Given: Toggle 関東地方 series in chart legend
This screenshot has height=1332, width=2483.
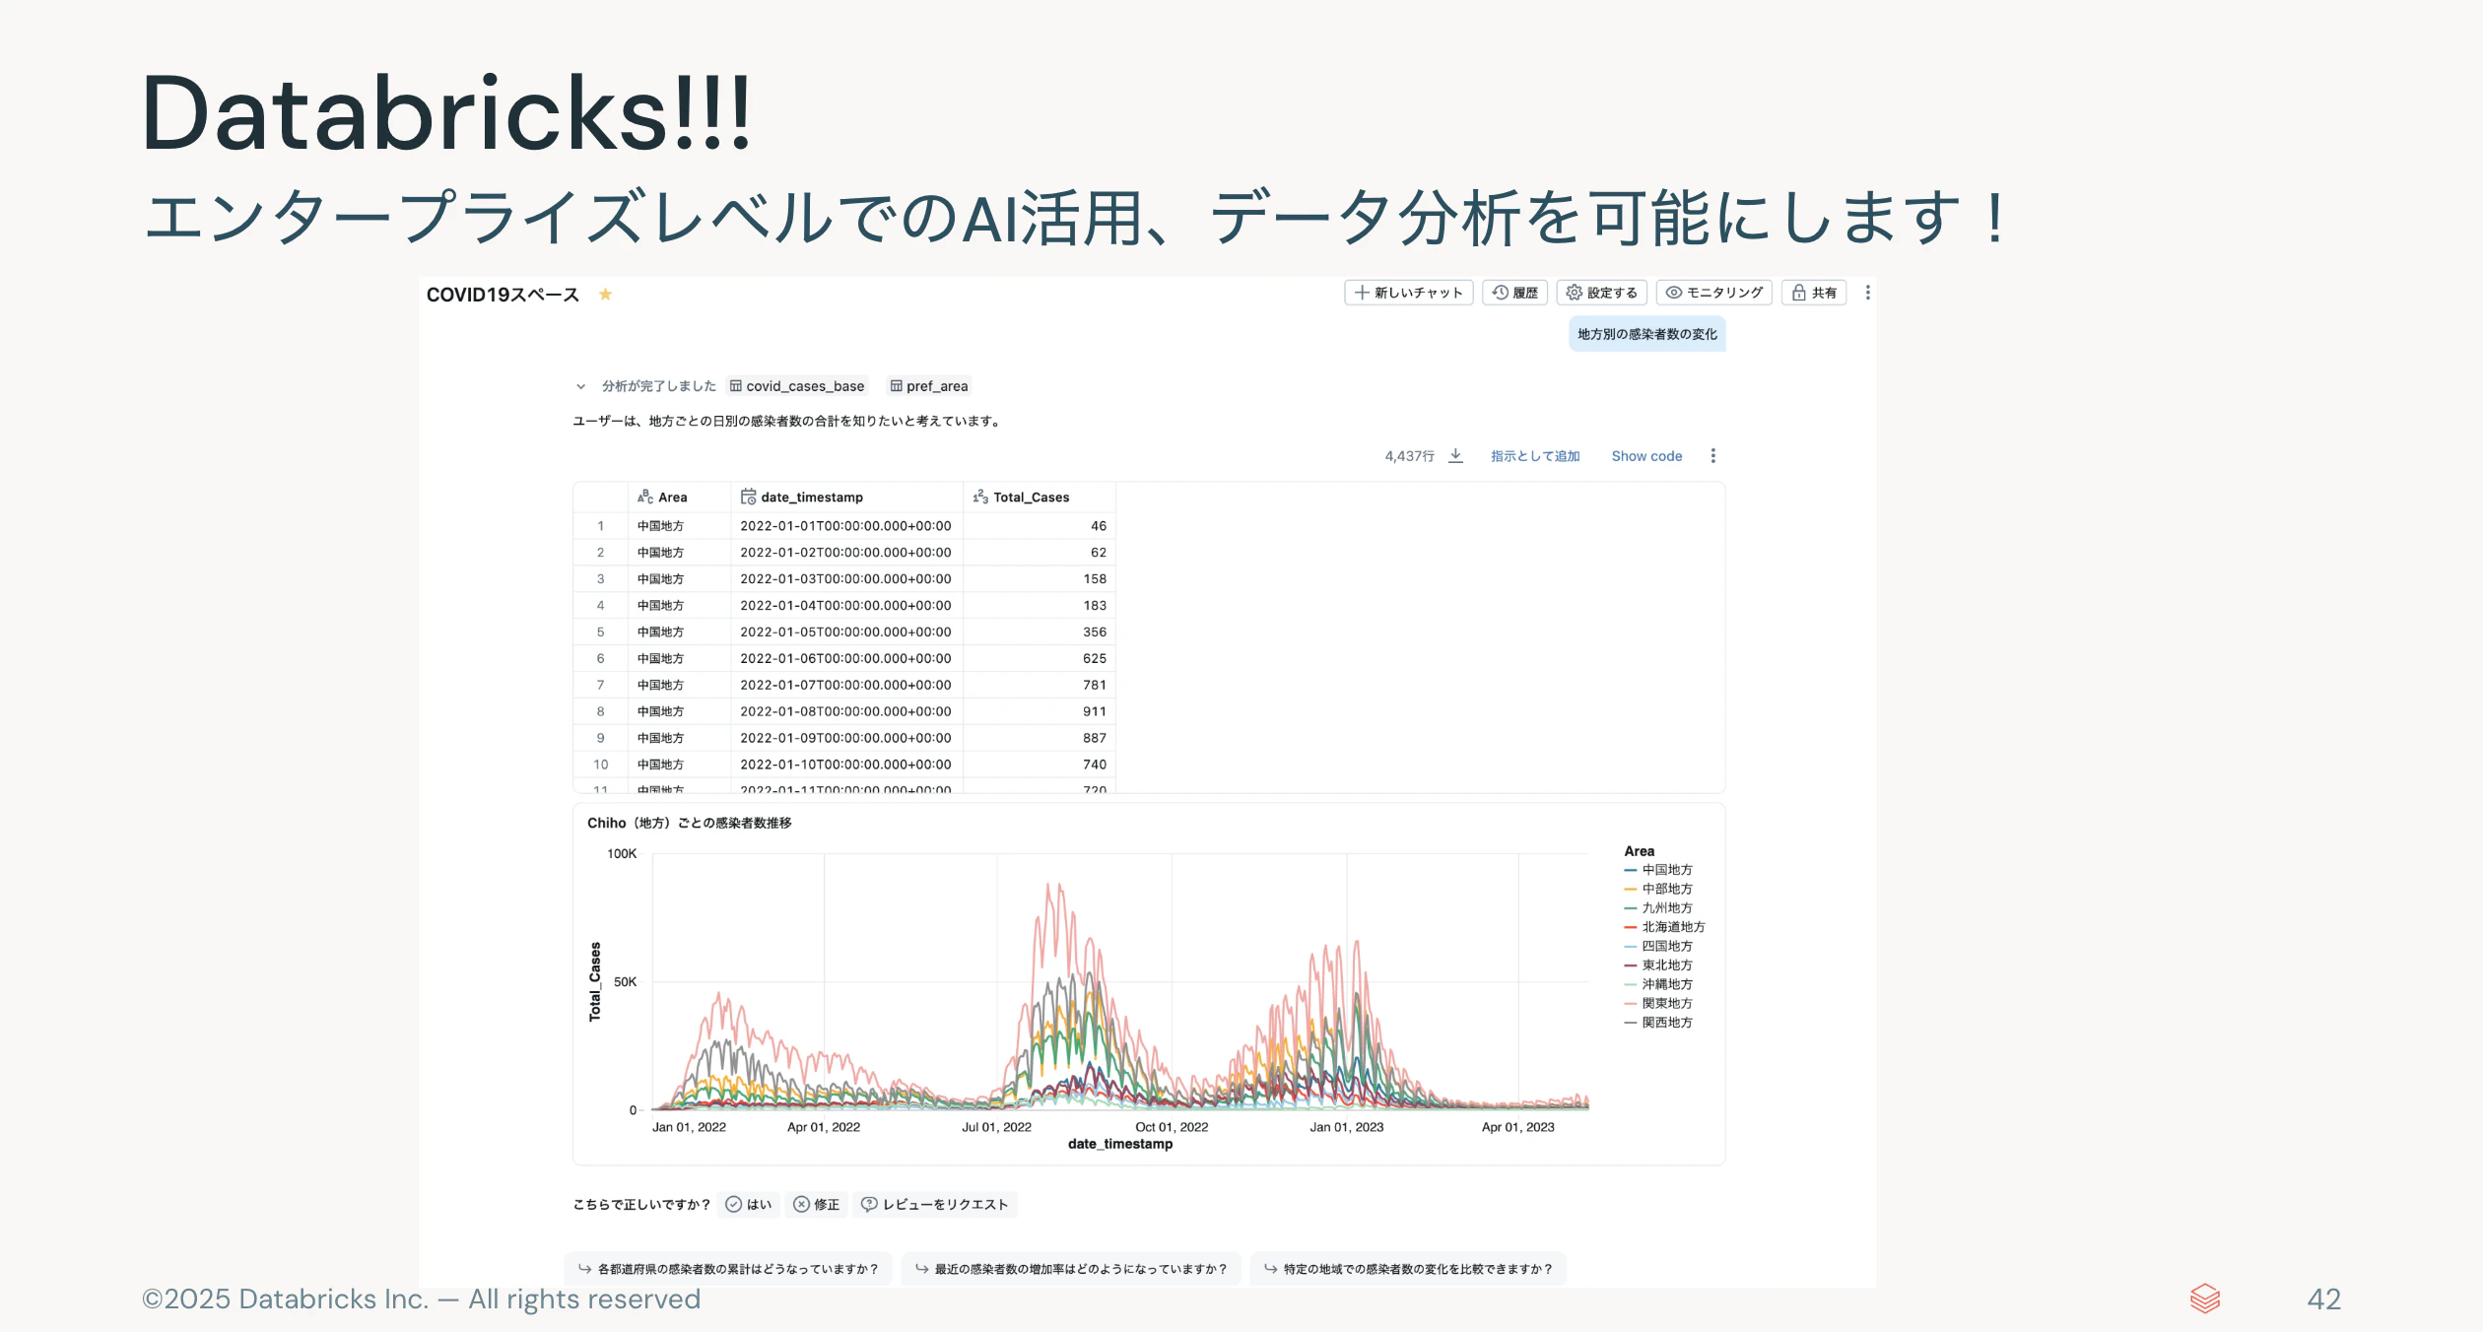Looking at the screenshot, I should pos(1658,1004).
